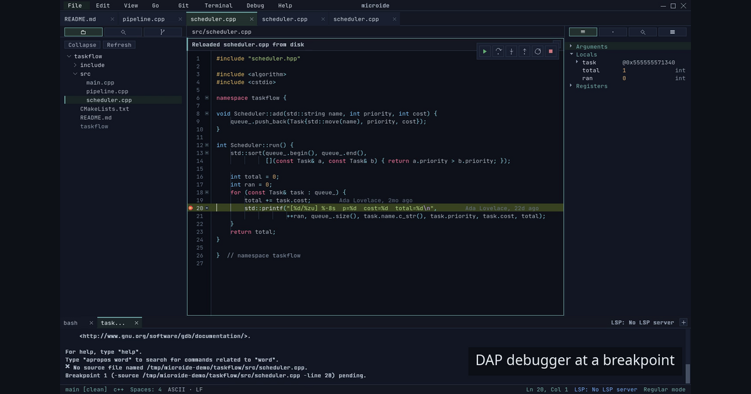This screenshot has width=751, height=394.
Task: Open main.cpp from the file tree
Action: (x=100, y=83)
